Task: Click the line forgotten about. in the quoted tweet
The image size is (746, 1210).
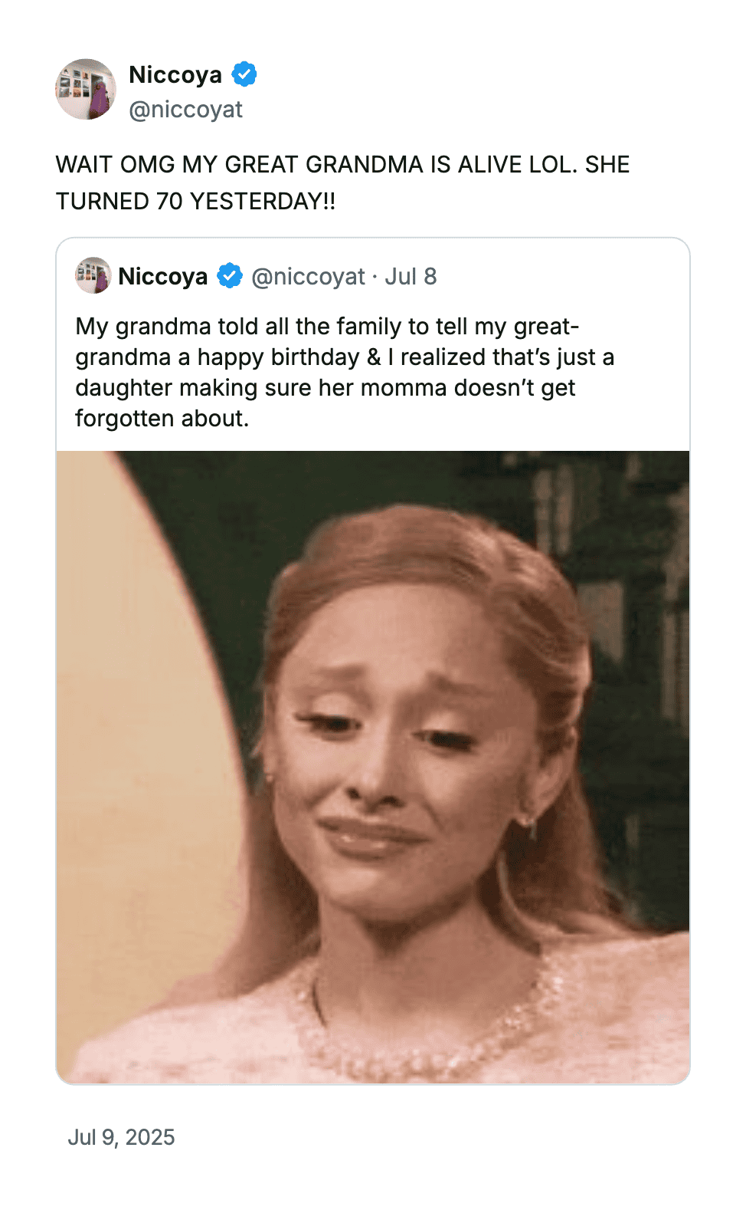Action: (162, 419)
